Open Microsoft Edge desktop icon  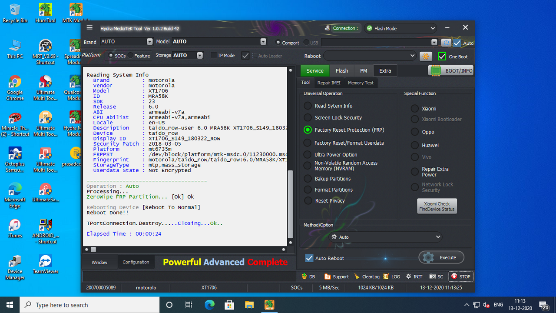coord(15,195)
